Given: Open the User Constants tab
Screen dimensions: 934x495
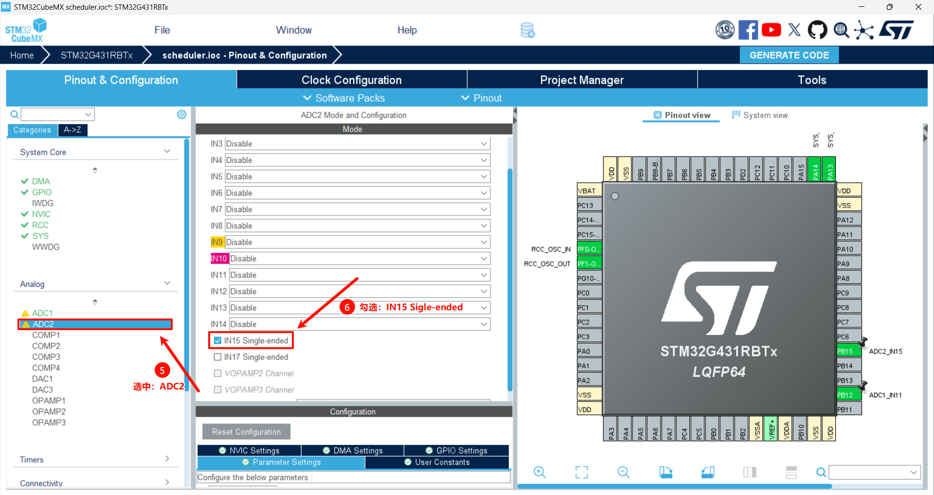Looking at the screenshot, I should [x=437, y=462].
